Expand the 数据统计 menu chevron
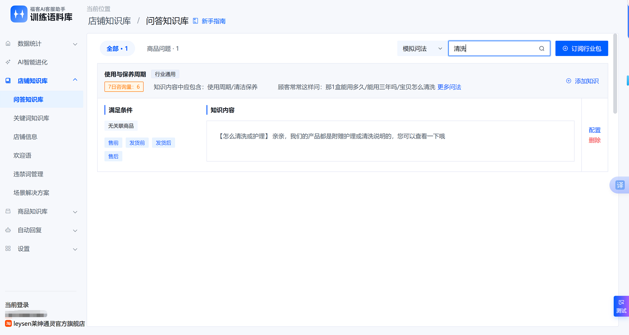The image size is (629, 335). coord(75,44)
